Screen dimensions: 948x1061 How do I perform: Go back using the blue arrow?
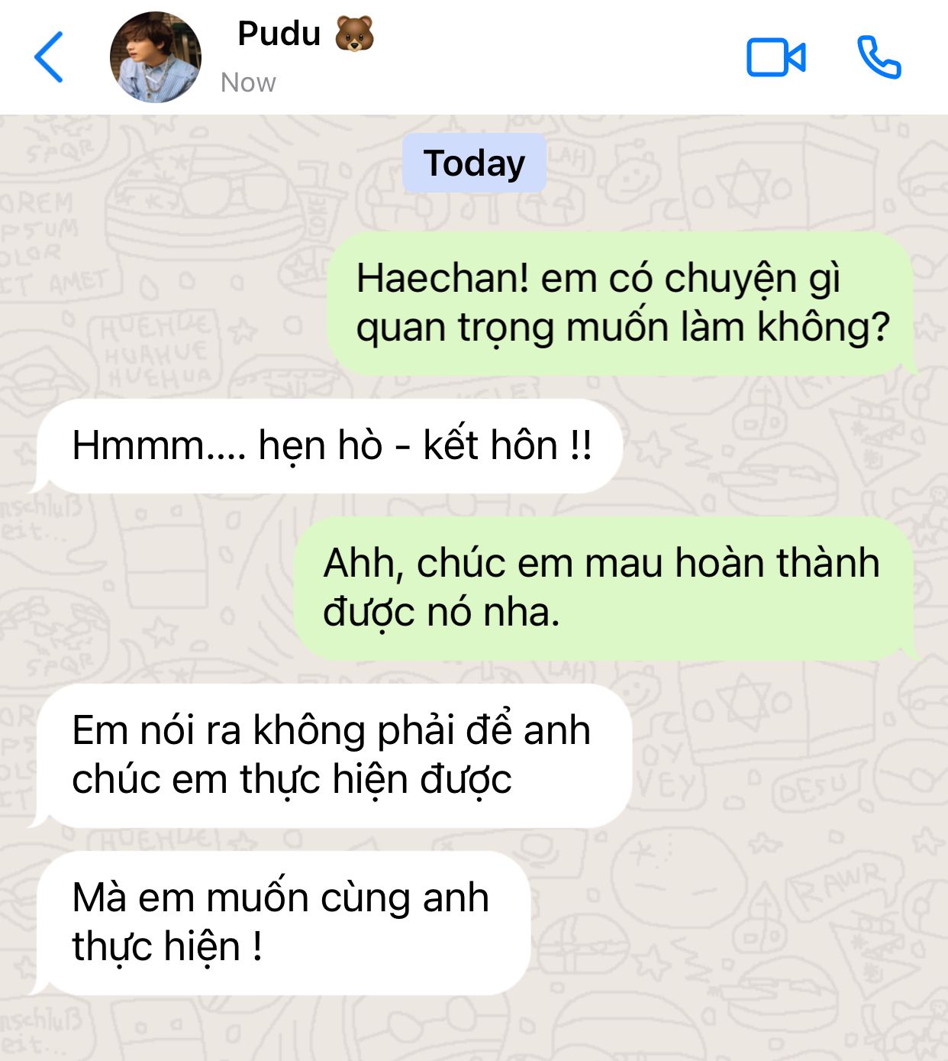(49, 57)
